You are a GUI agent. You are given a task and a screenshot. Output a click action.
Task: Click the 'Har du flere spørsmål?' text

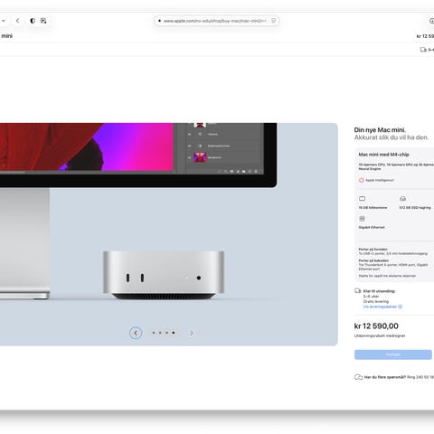point(385,377)
